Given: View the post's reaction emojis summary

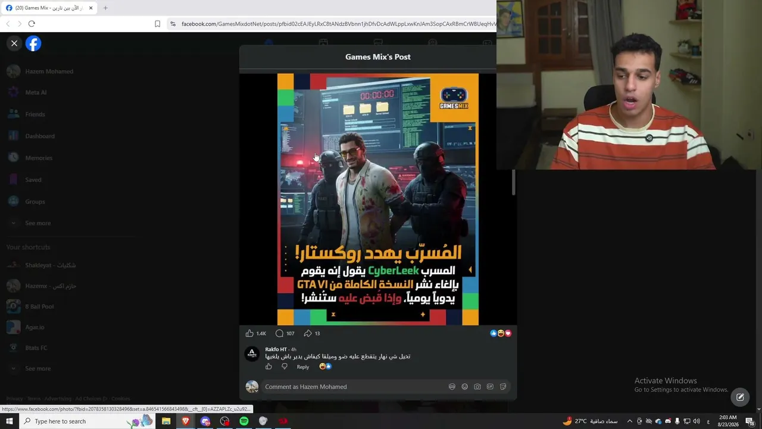Looking at the screenshot, I should pos(501,334).
